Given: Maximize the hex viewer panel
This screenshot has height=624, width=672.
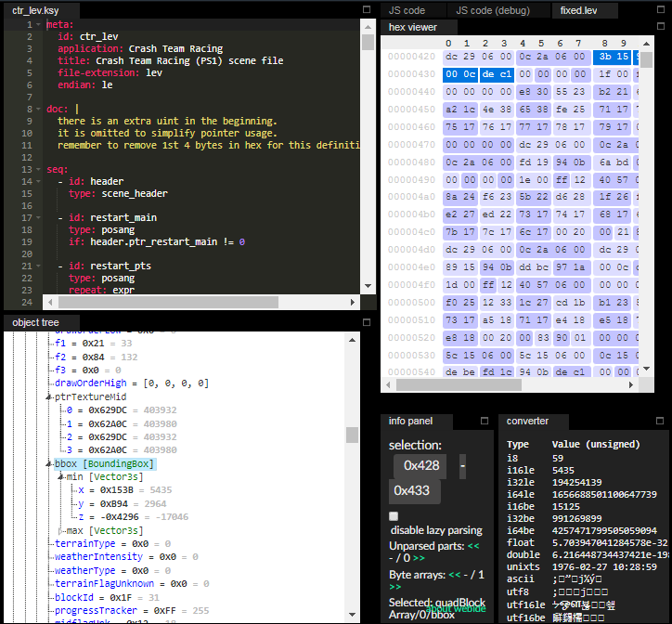Looking at the screenshot, I should [661, 26].
